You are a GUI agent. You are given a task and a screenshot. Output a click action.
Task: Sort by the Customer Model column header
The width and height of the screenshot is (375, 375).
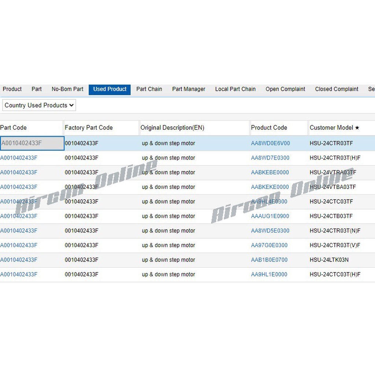(335, 128)
